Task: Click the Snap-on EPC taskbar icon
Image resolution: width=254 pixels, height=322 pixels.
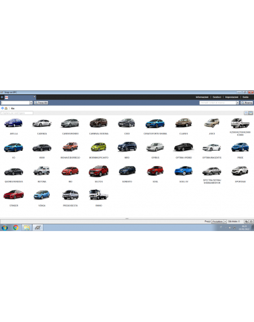Action: (x=38, y=228)
